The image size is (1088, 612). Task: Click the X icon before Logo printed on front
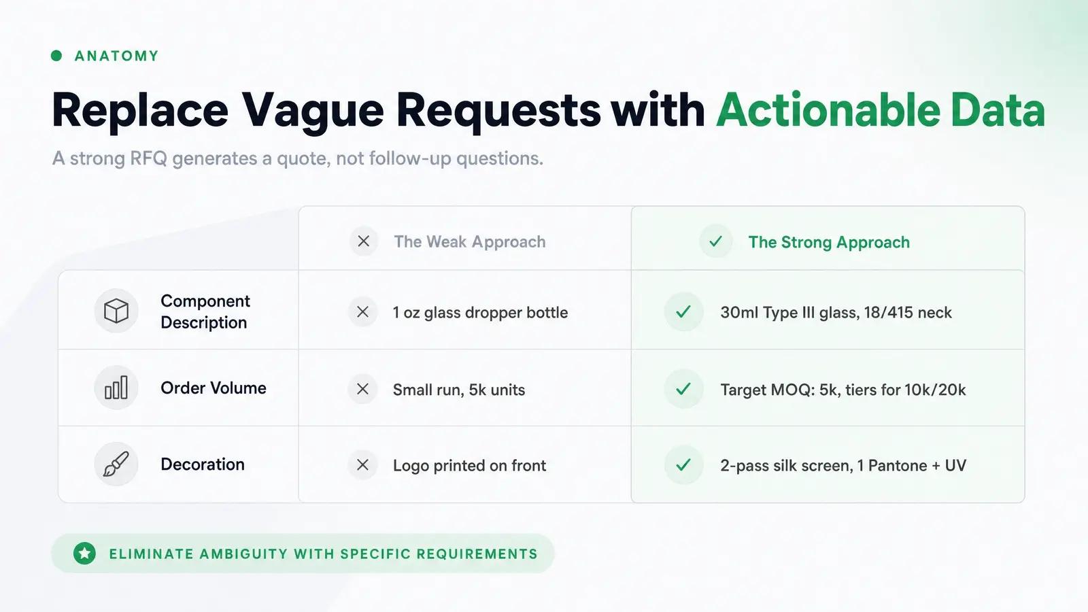click(x=363, y=465)
